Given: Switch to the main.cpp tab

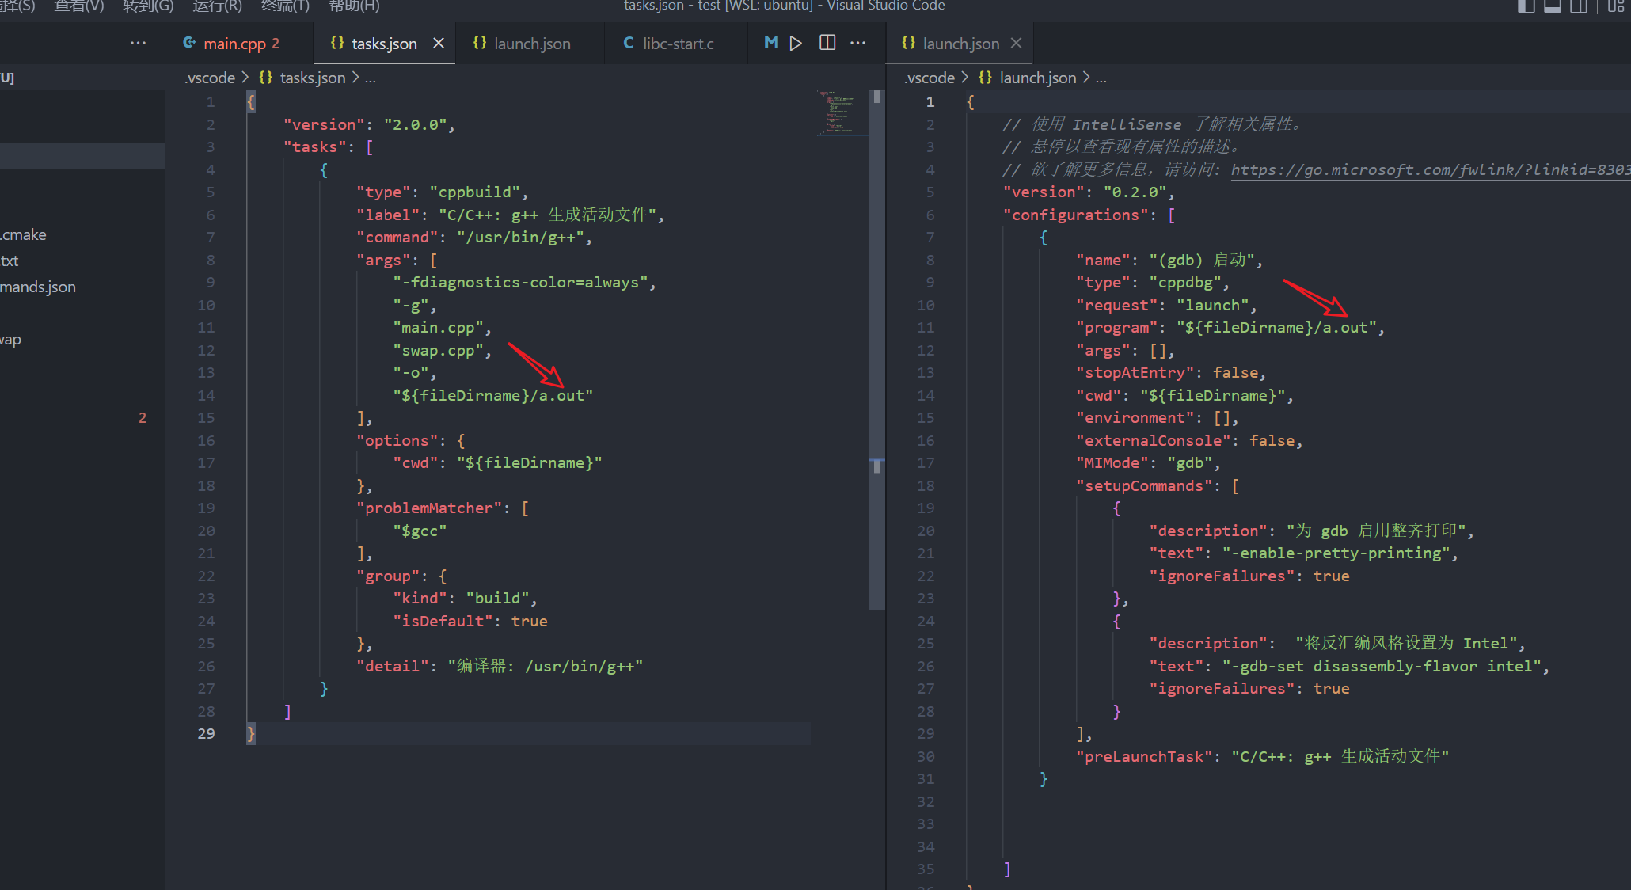Looking at the screenshot, I should pos(234,44).
